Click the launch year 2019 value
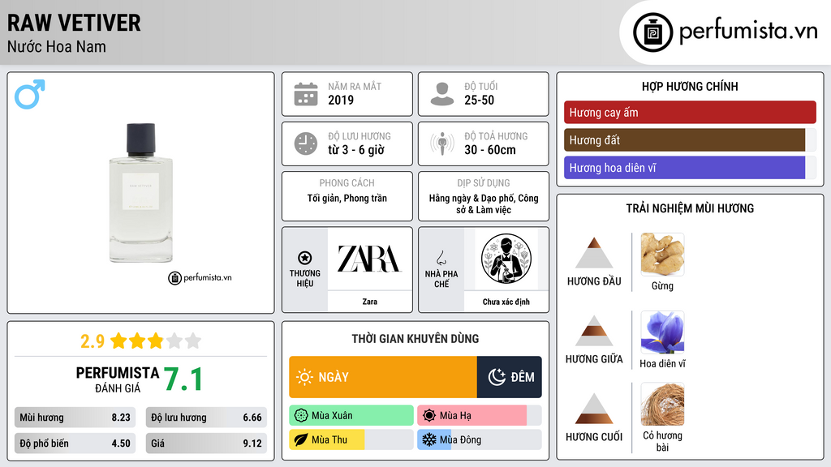Viewport: 831px width, 467px height. coord(341,100)
